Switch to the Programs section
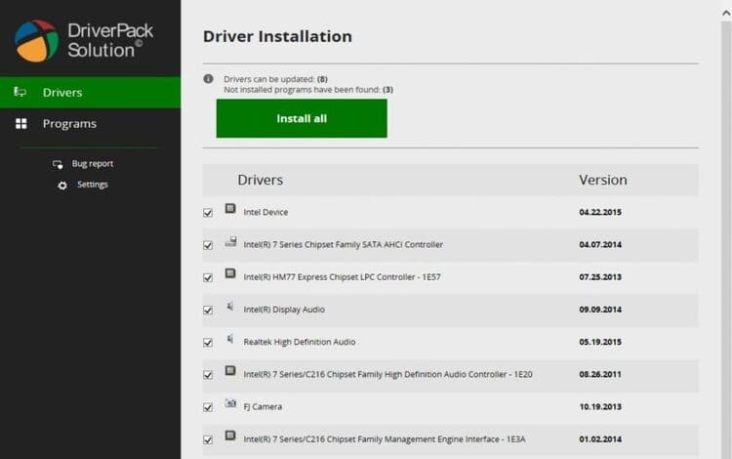The width and height of the screenshot is (732, 459). click(x=69, y=124)
